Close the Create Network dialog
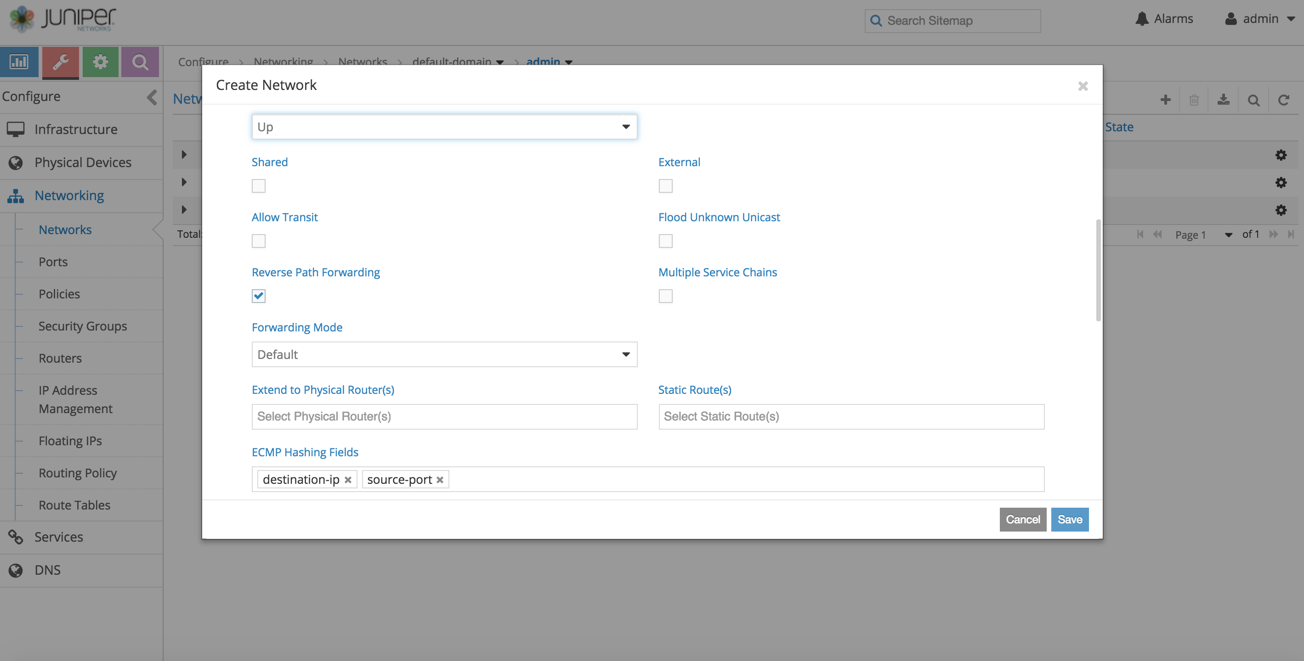This screenshot has height=661, width=1304. click(x=1083, y=86)
